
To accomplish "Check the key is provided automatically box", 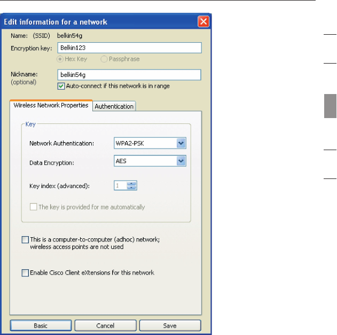I will pyautogui.click(x=33, y=207).
